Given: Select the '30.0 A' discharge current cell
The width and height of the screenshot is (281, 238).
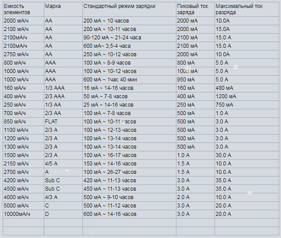Looking at the screenshot, I should point(247,155).
